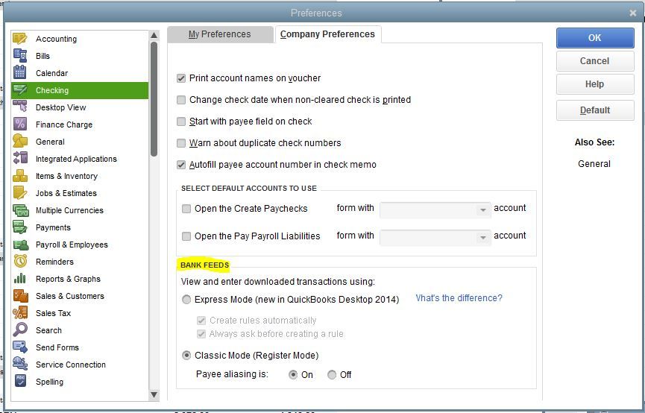This screenshot has height=413, width=645.
Task: Open Desktop View via its icon
Action: pos(20,107)
